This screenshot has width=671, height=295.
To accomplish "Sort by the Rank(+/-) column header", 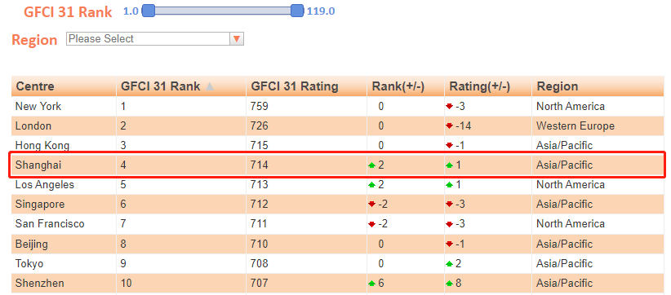I will point(406,86).
